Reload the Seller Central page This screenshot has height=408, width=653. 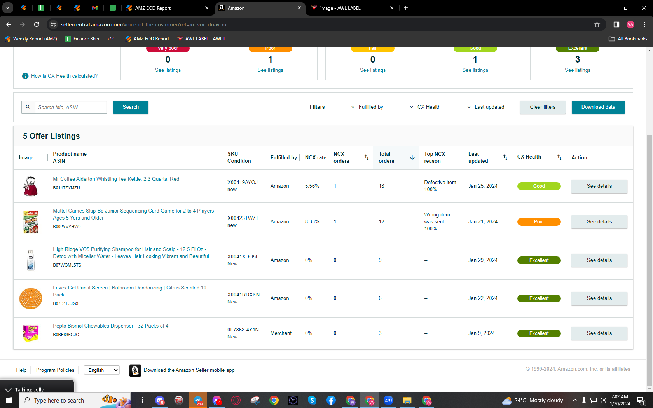(x=37, y=24)
